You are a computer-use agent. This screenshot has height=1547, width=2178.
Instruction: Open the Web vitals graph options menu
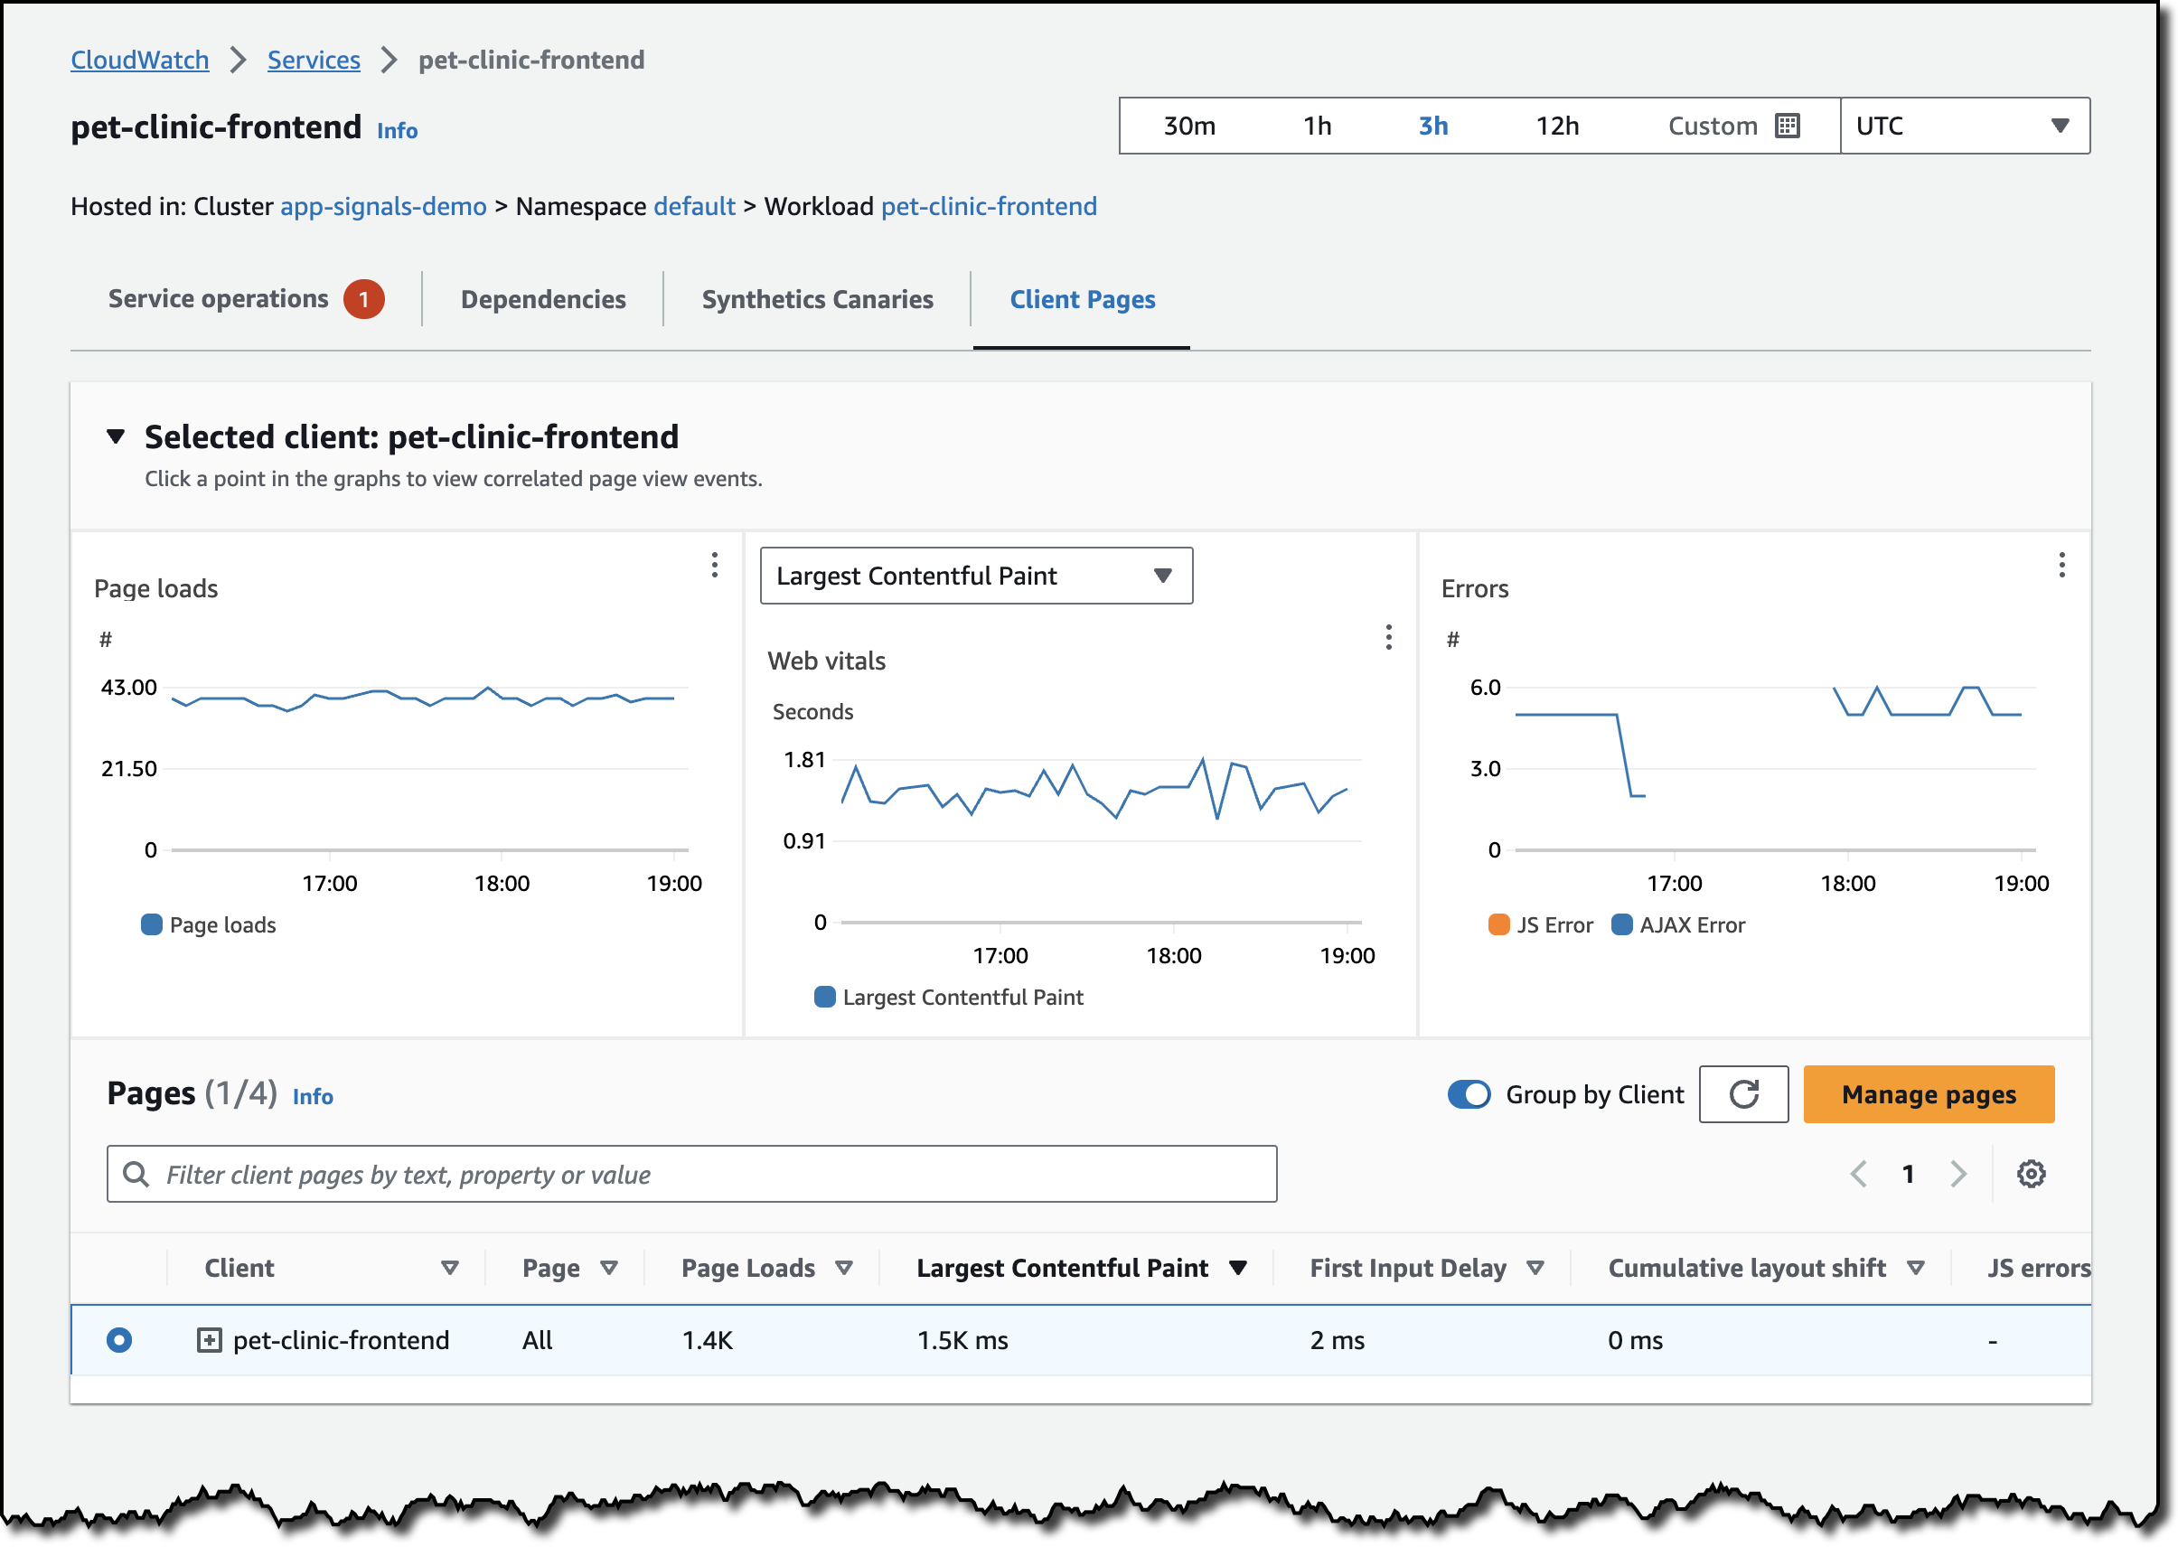coord(1388,637)
